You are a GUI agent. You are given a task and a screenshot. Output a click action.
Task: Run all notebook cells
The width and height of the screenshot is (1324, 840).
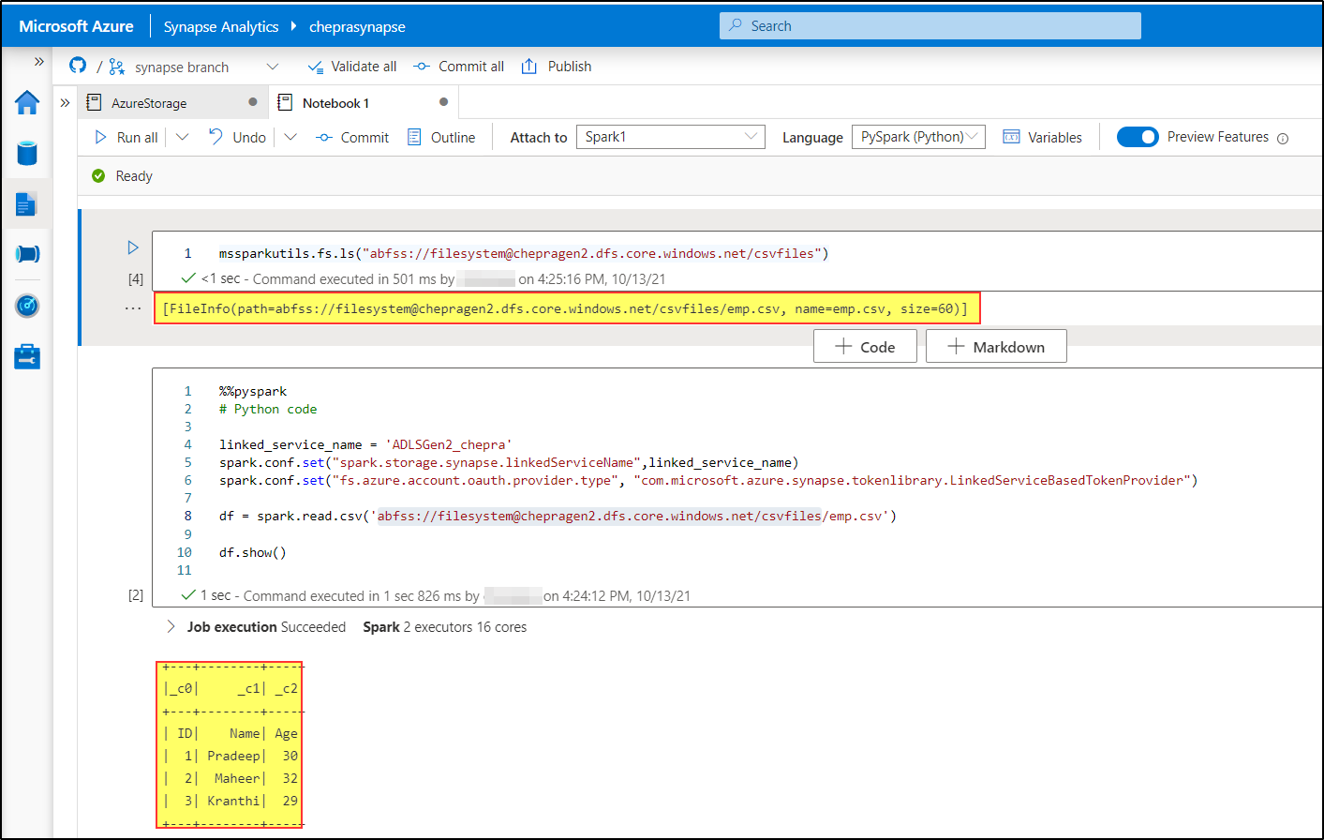click(126, 137)
